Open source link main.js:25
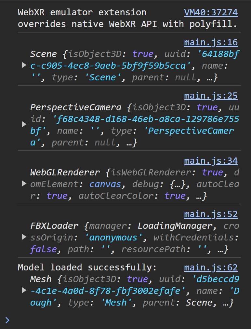Image resolution: width=251 pixels, height=329 pixels. tap(211, 96)
